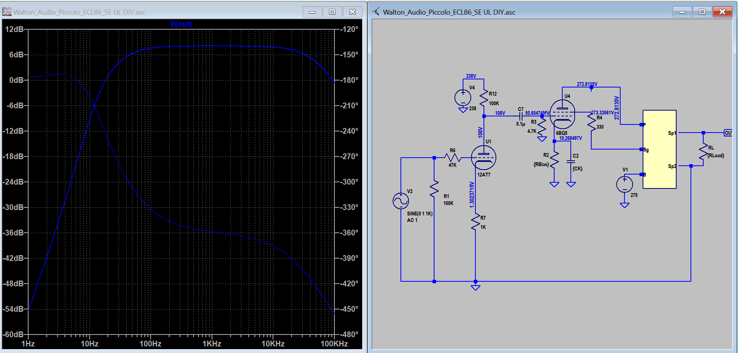Select the V1 275 voltage source symbol

pyautogui.click(x=624, y=184)
